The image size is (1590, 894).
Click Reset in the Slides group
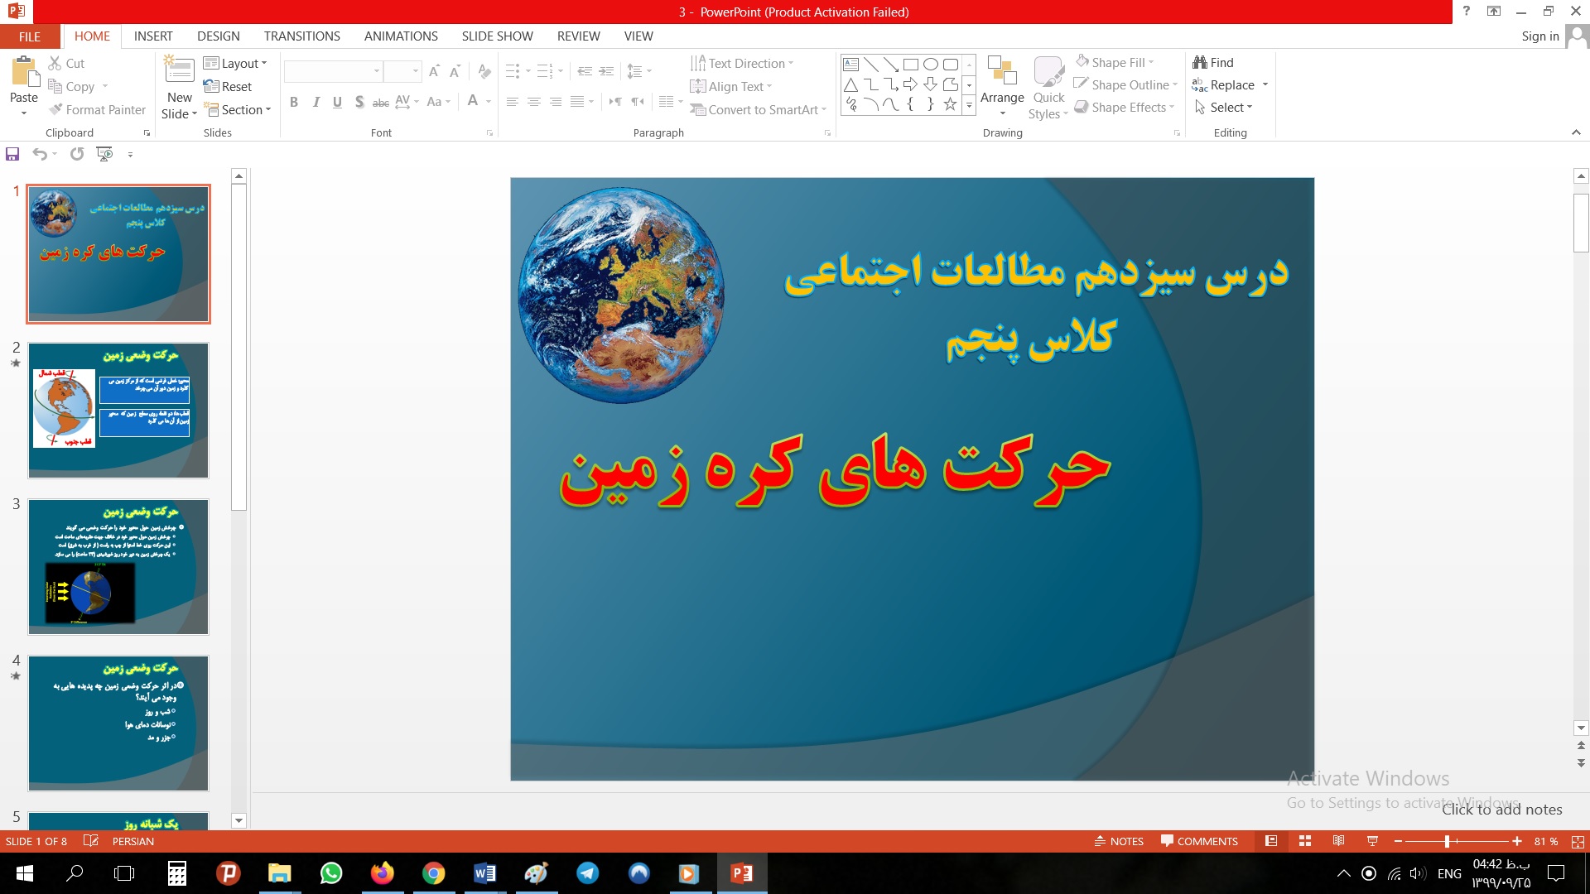(229, 86)
